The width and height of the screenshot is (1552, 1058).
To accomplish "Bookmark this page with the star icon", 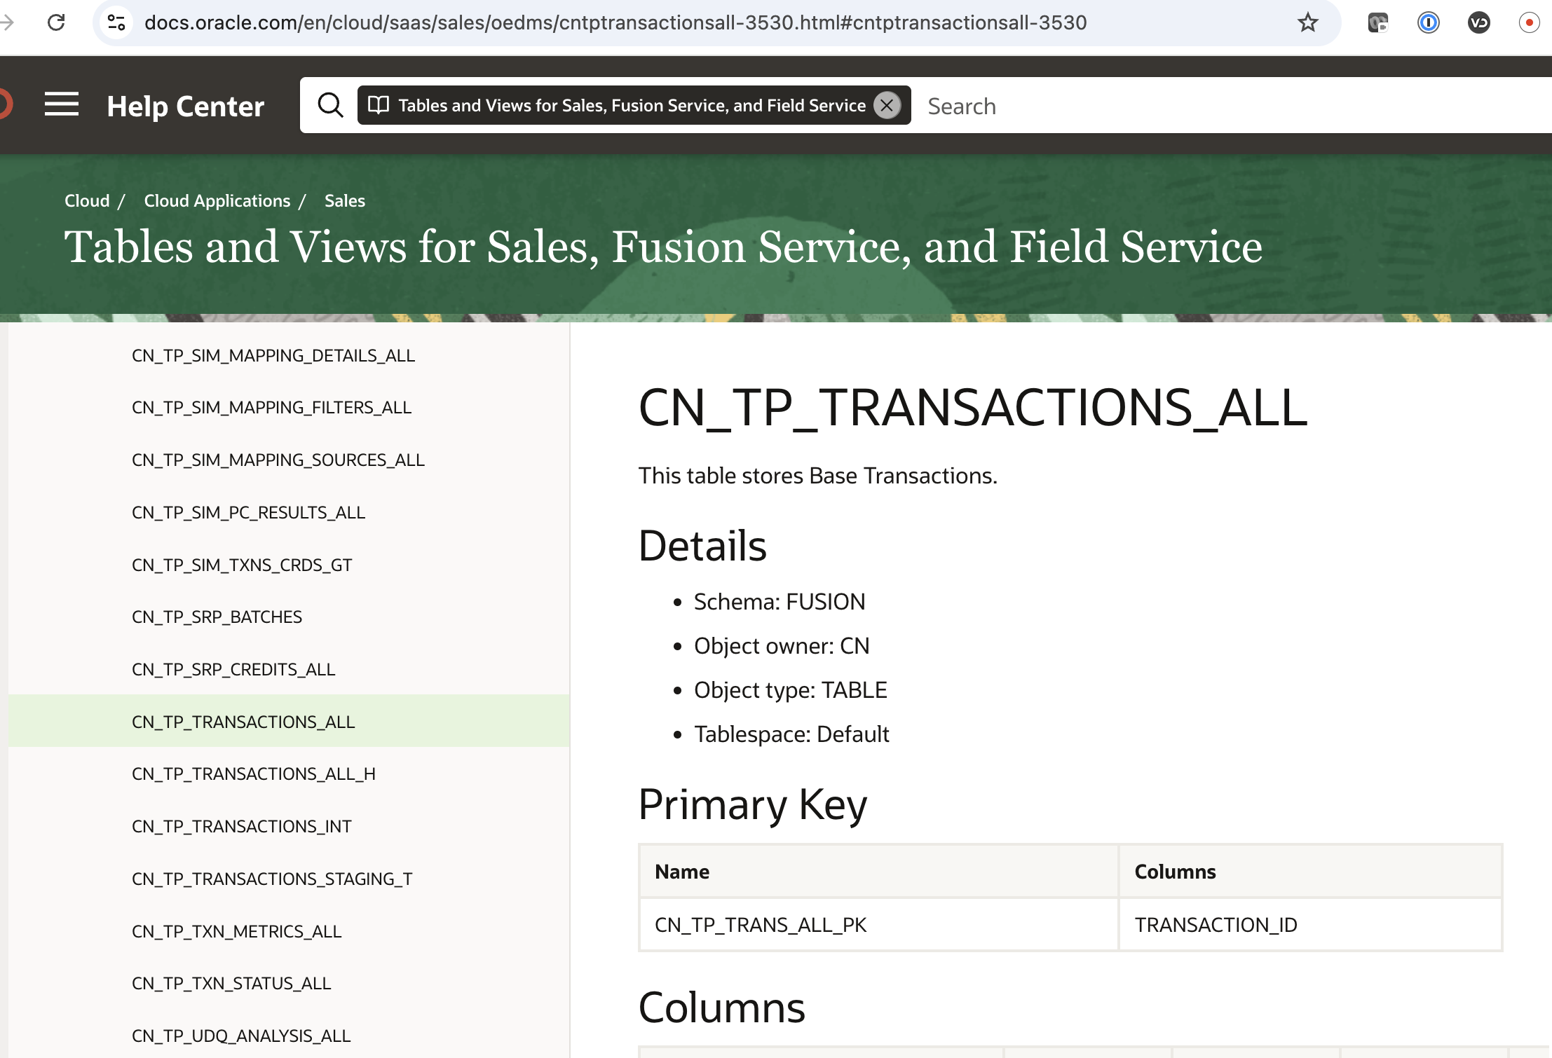I will 1308,22.
